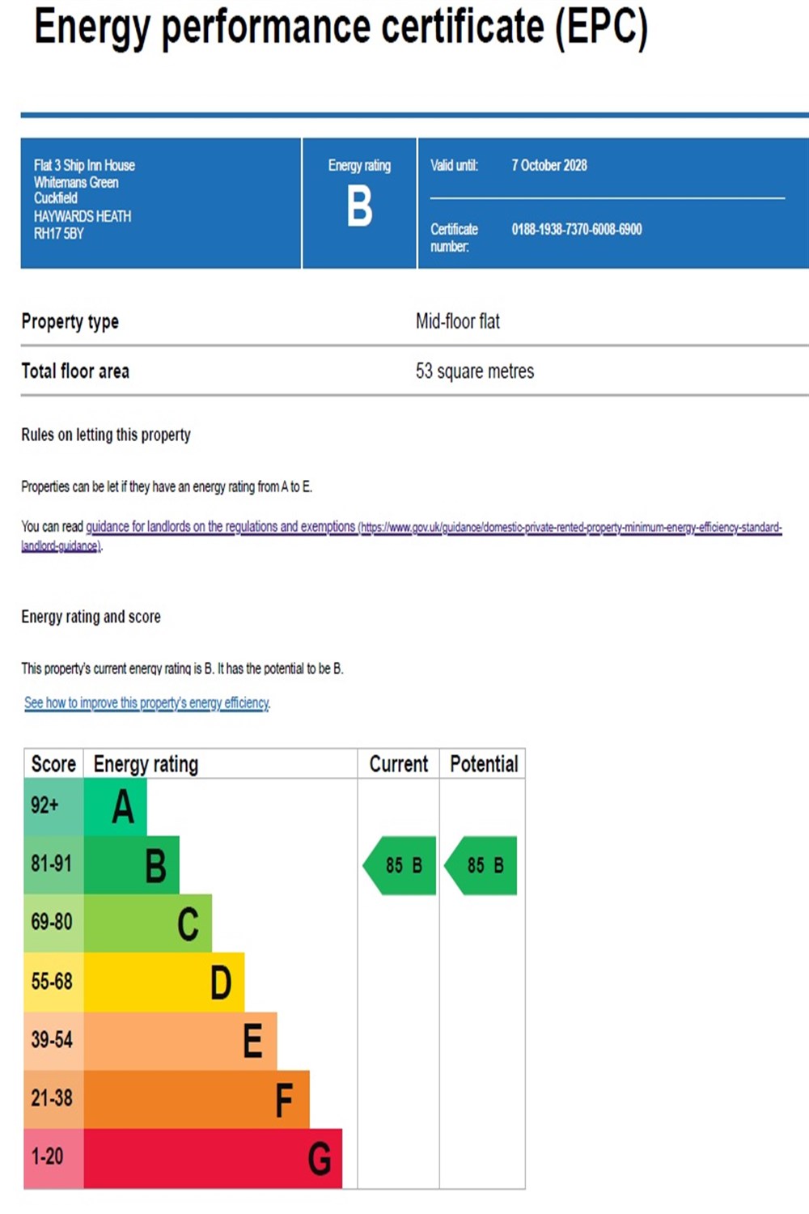Open the guidance for landlords link
Image resolution: width=809 pixels, height=1214 pixels.
click(220, 527)
